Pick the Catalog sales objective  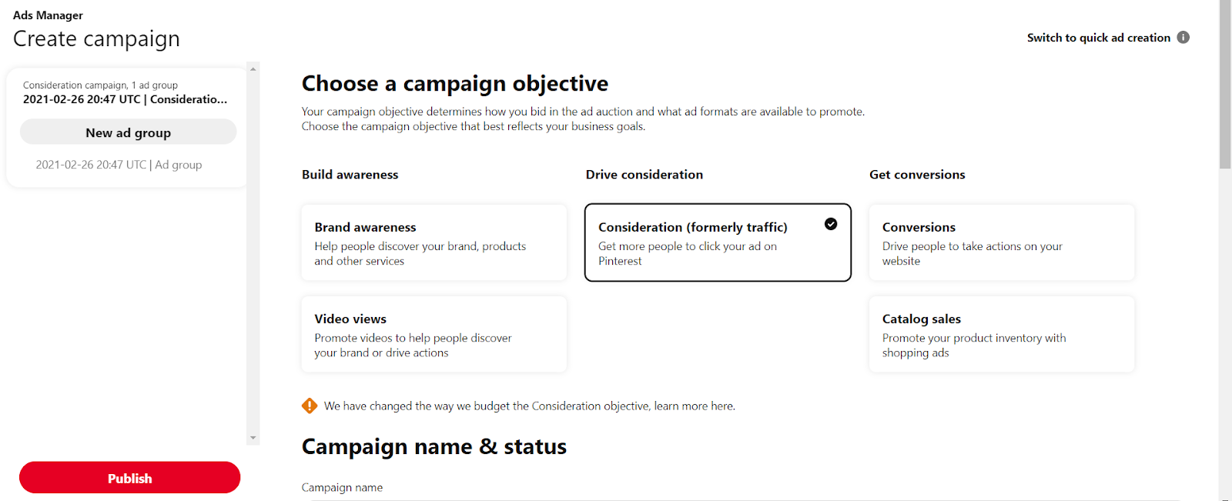1001,334
